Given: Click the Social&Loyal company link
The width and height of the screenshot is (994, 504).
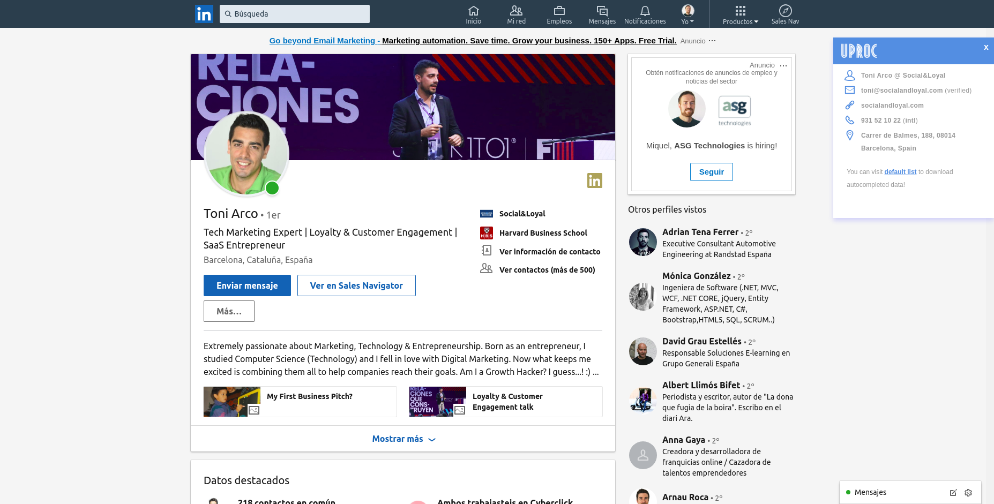Looking at the screenshot, I should [x=522, y=214].
